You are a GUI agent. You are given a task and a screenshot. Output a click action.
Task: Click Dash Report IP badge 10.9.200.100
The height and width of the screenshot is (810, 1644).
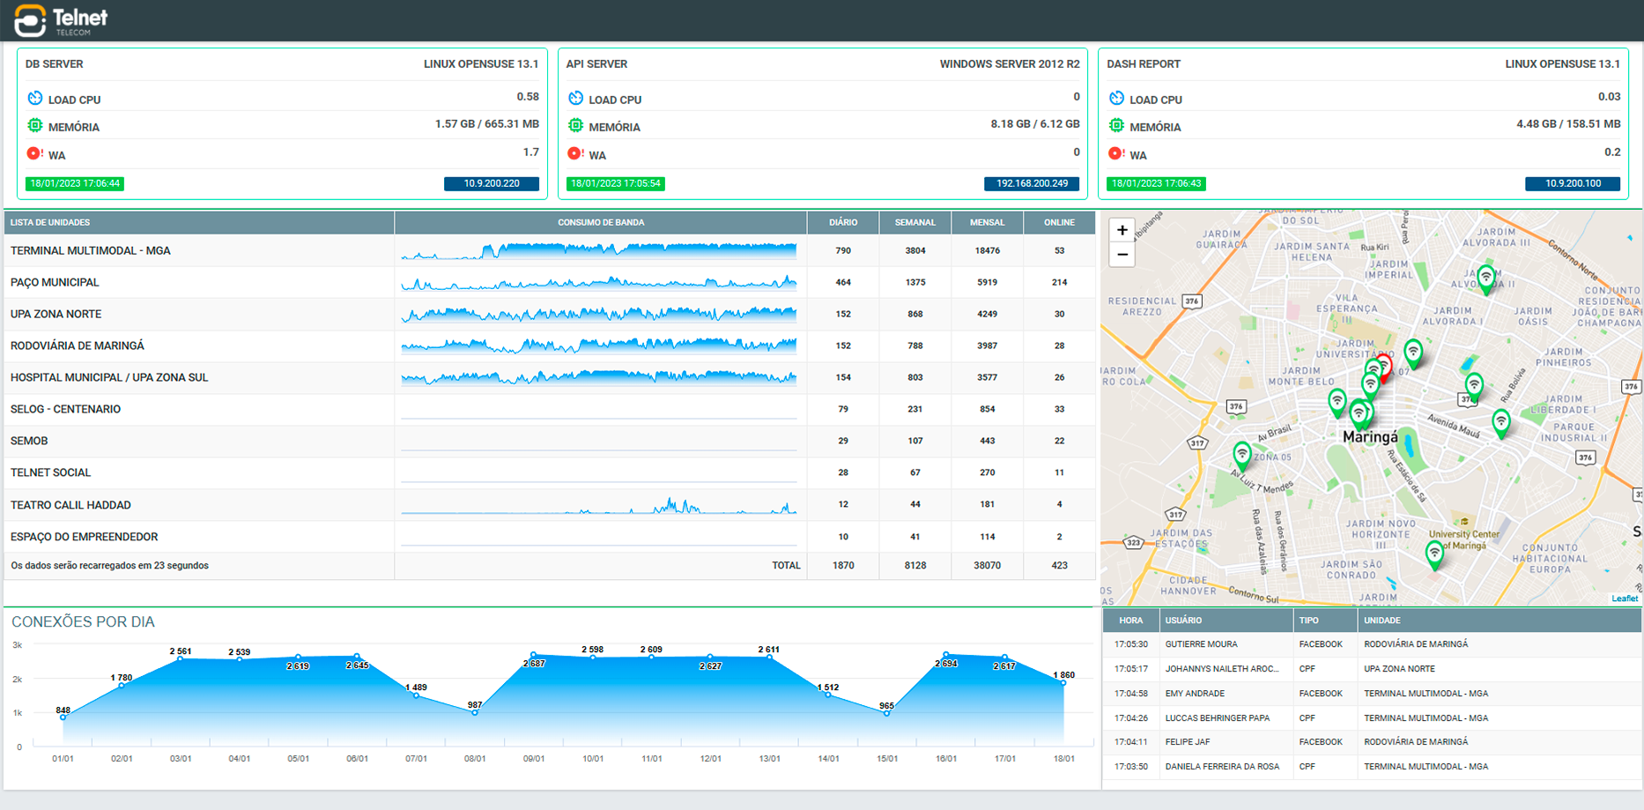[1573, 183]
